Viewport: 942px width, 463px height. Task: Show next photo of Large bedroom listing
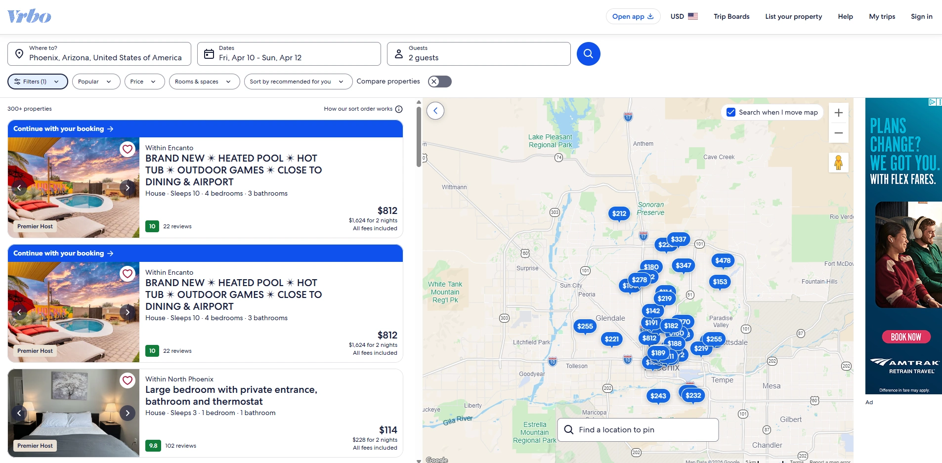coord(128,413)
